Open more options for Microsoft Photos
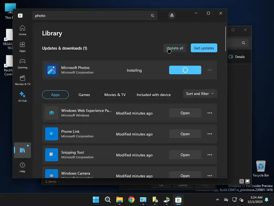Image resolution: width=274 pixels, height=206 pixels. coord(210,70)
